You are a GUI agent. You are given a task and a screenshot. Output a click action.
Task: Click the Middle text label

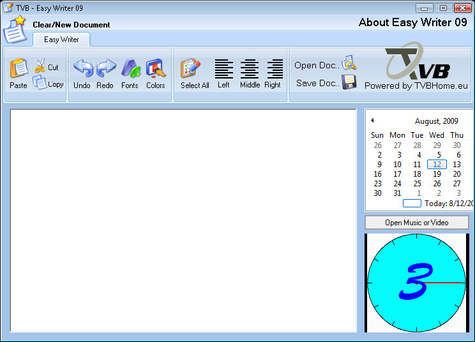tap(250, 85)
